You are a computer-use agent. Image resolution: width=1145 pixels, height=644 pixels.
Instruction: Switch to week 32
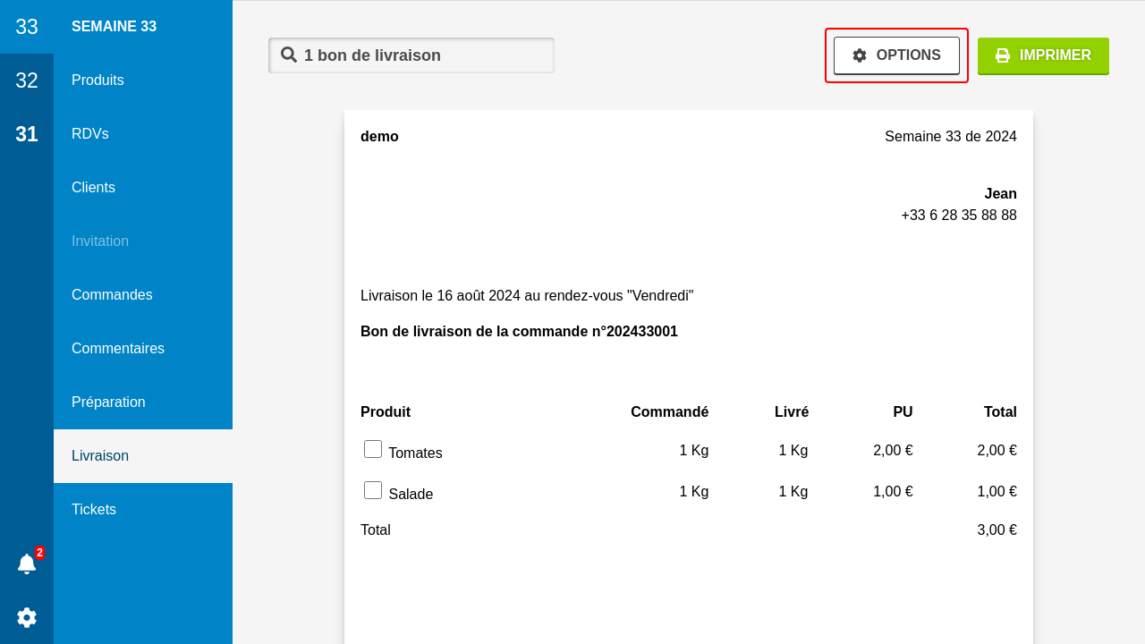click(27, 80)
